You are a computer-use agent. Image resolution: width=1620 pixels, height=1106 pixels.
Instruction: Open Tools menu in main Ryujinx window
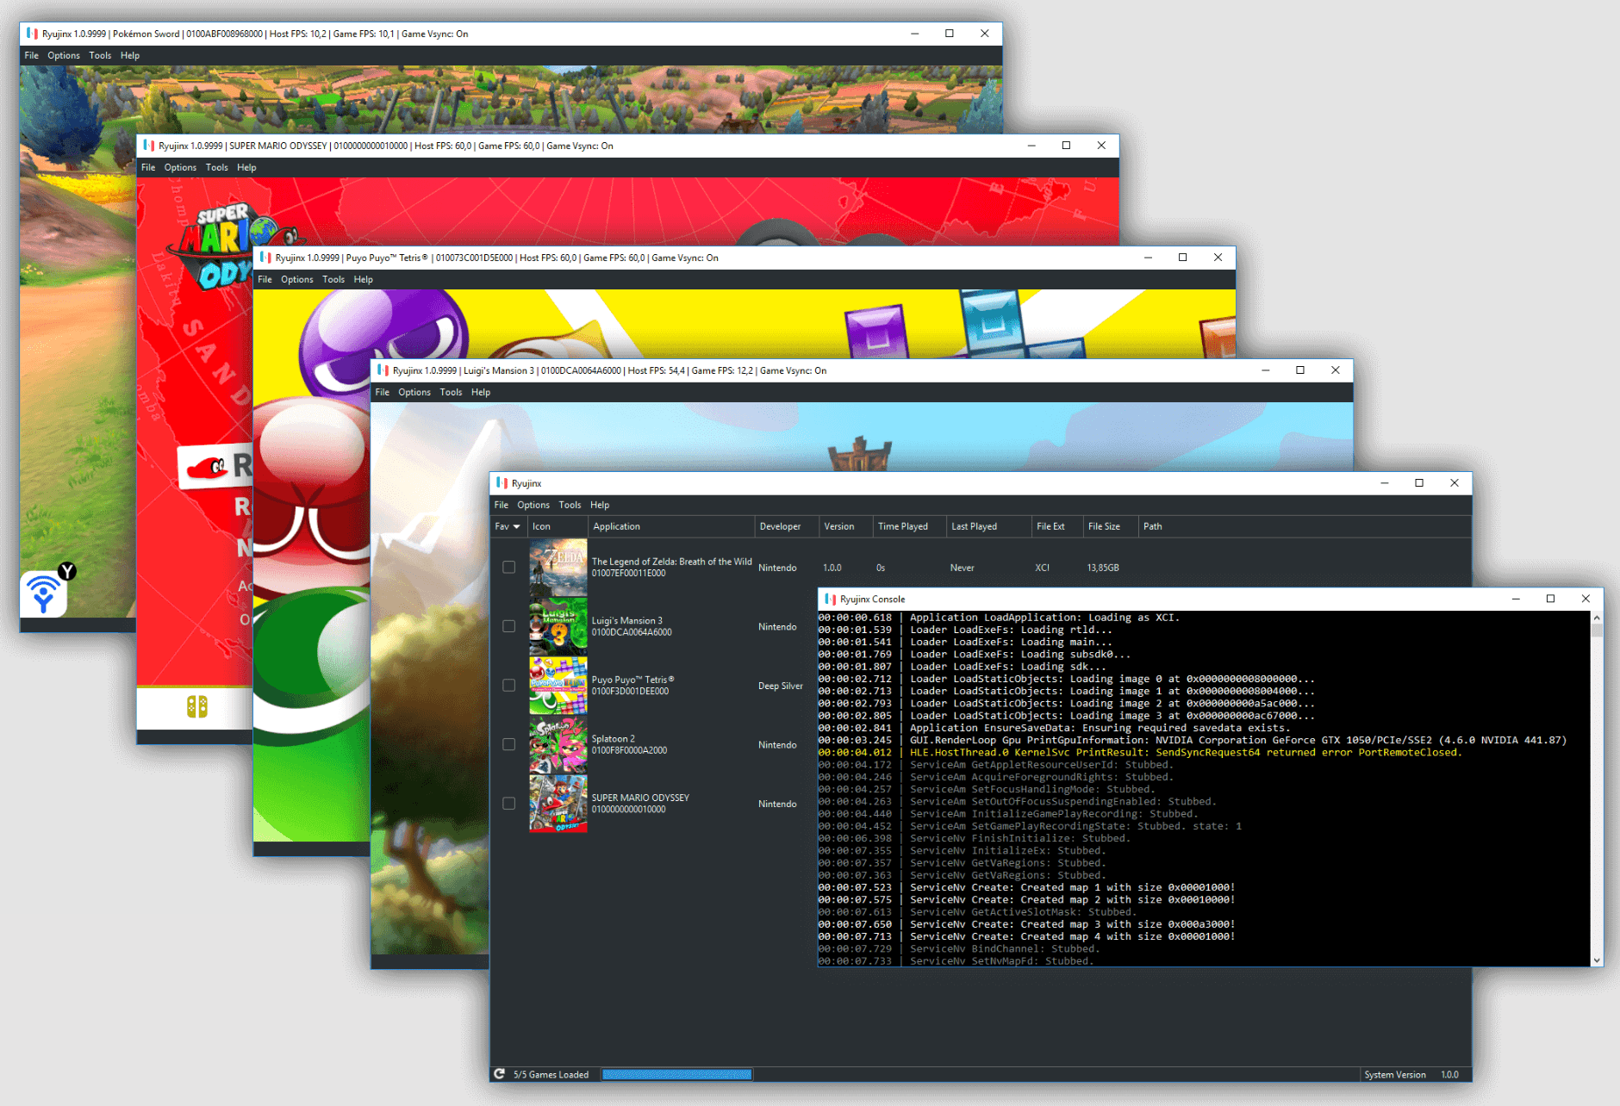[x=570, y=505]
